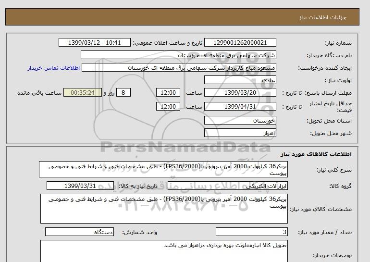370x262 pixels.
Task: Select the response deadline hour 12:00 field
Action: click(169, 93)
